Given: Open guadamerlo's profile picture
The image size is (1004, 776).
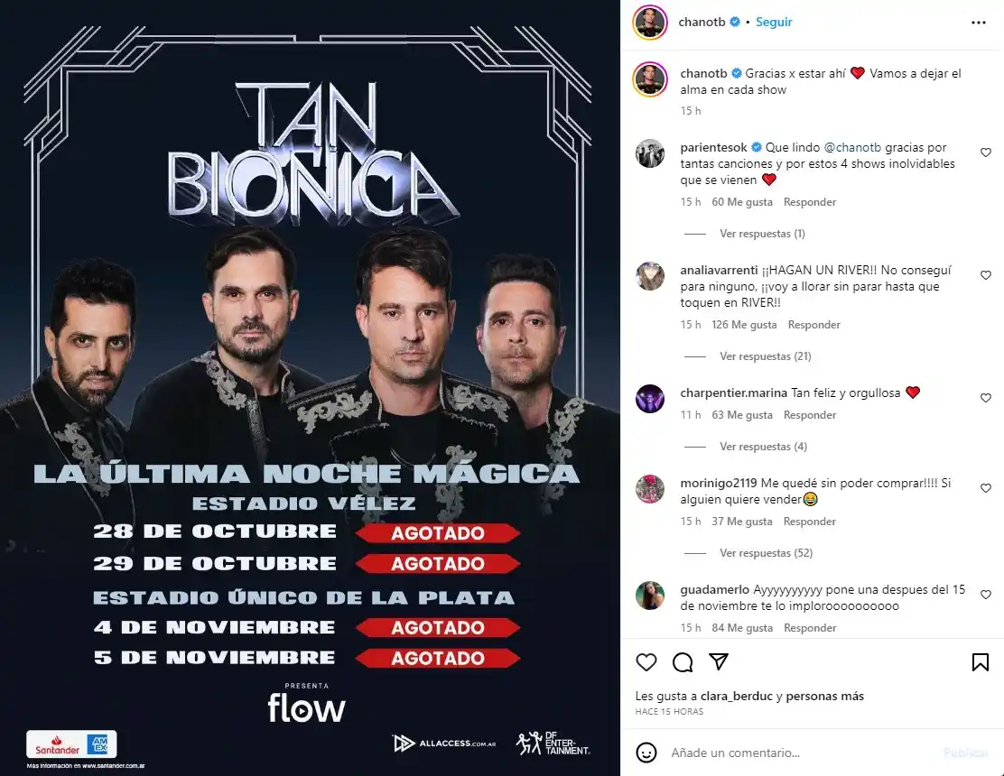Looking at the screenshot, I should (x=650, y=596).
